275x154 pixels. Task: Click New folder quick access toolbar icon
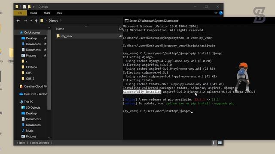[x=29, y=7]
